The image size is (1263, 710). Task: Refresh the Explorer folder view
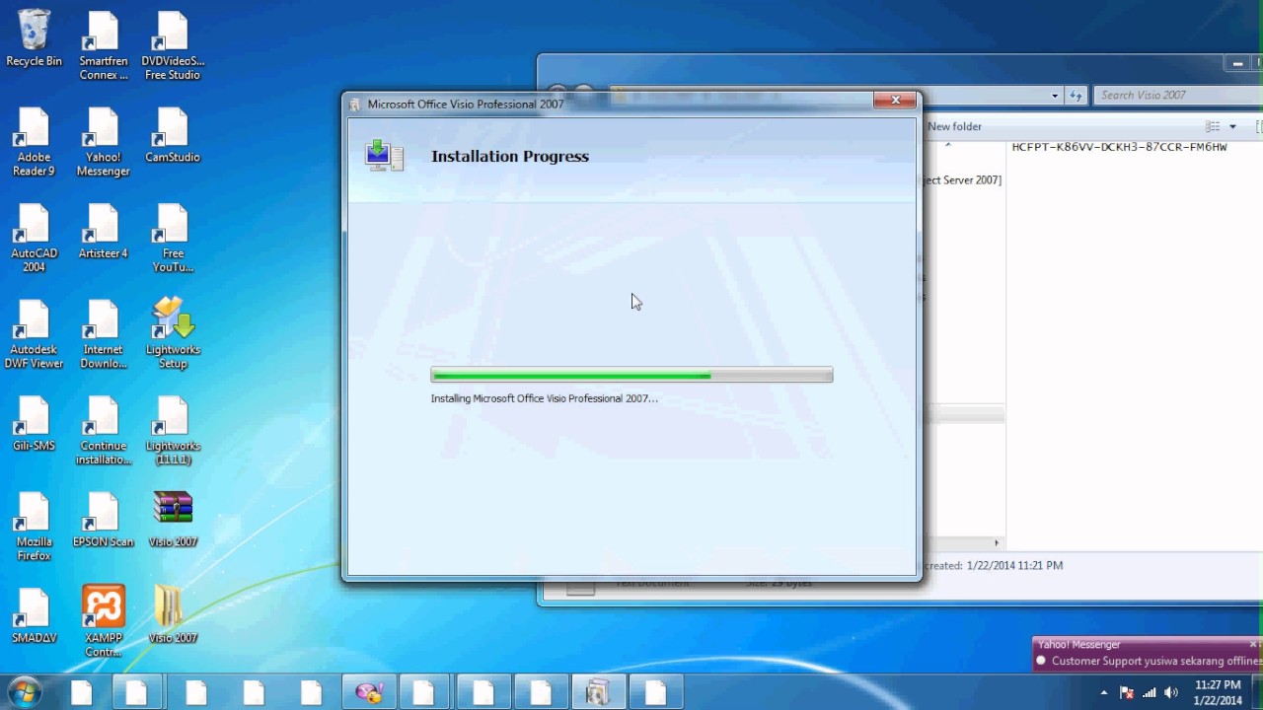coord(1076,96)
